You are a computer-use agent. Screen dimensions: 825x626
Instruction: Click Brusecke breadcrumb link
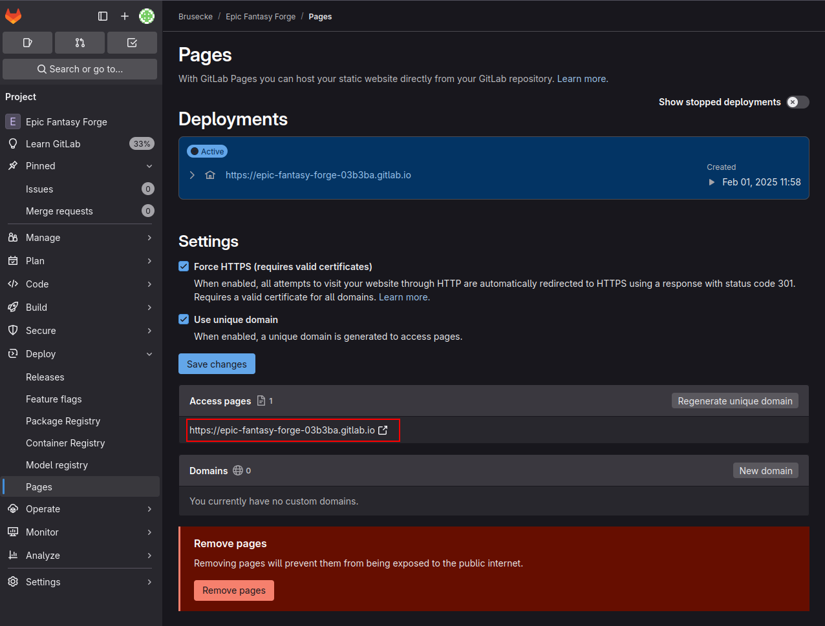point(195,17)
